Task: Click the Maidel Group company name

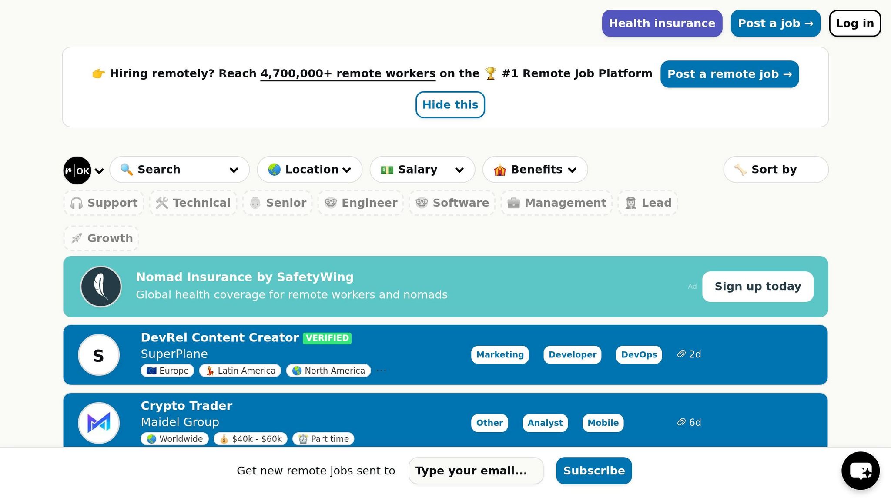Action: 180,422
